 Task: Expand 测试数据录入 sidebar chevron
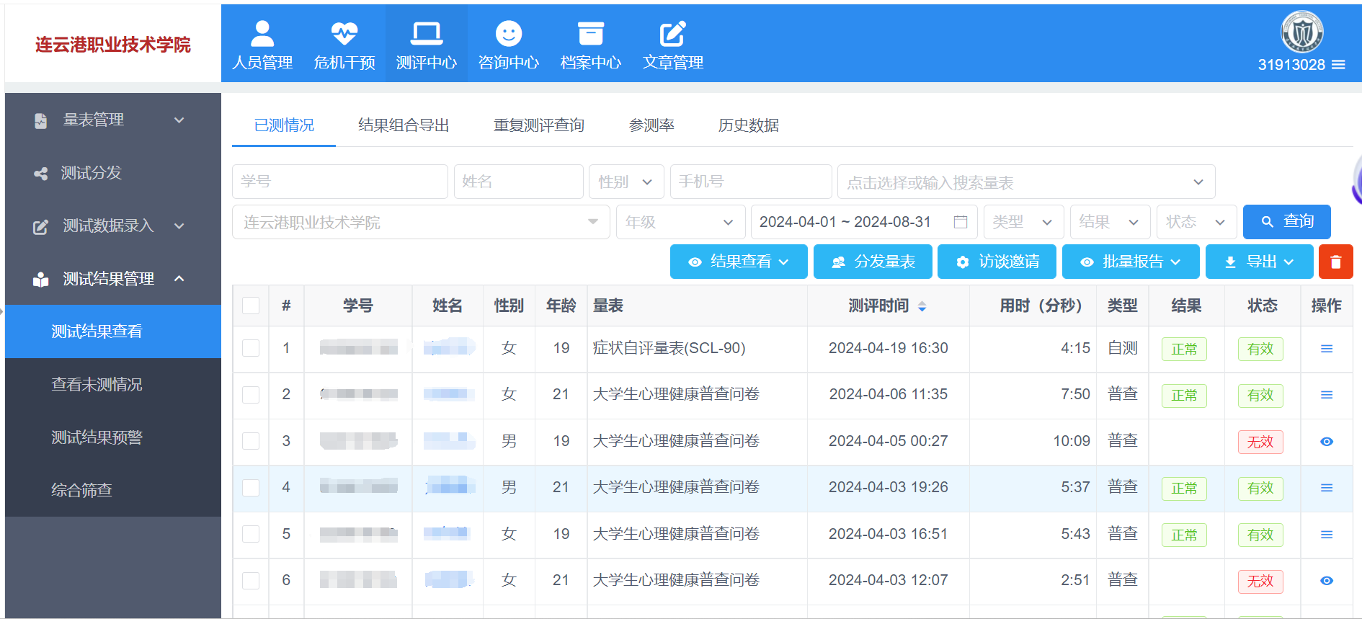(179, 226)
